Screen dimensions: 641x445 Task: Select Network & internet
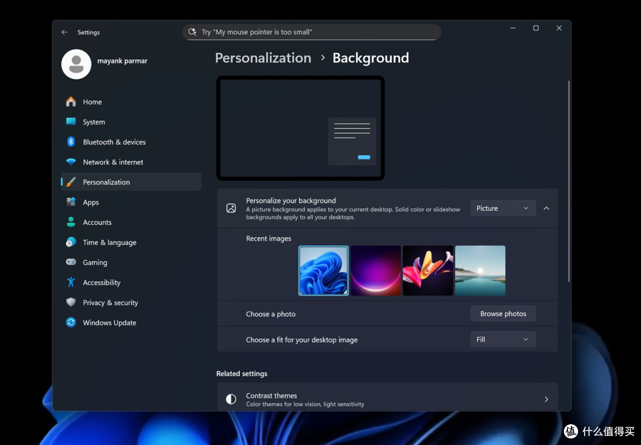point(131,162)
